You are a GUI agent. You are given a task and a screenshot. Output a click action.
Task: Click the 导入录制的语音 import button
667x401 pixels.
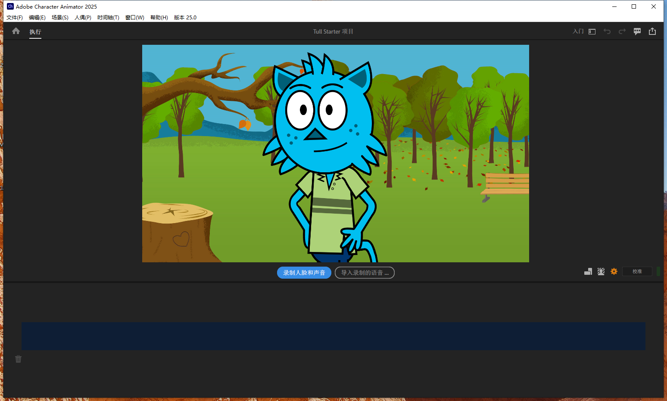pos(365,272)
